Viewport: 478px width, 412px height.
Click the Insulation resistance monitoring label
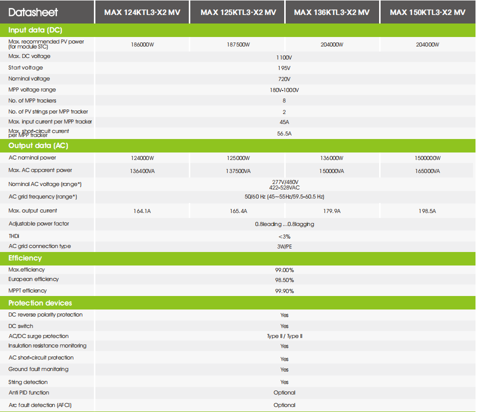[x=47, y=346]
